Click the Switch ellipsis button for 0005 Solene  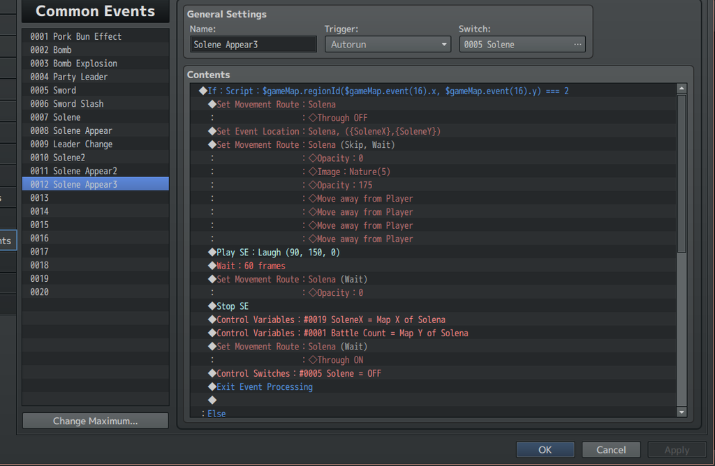[x=577, y=45]
